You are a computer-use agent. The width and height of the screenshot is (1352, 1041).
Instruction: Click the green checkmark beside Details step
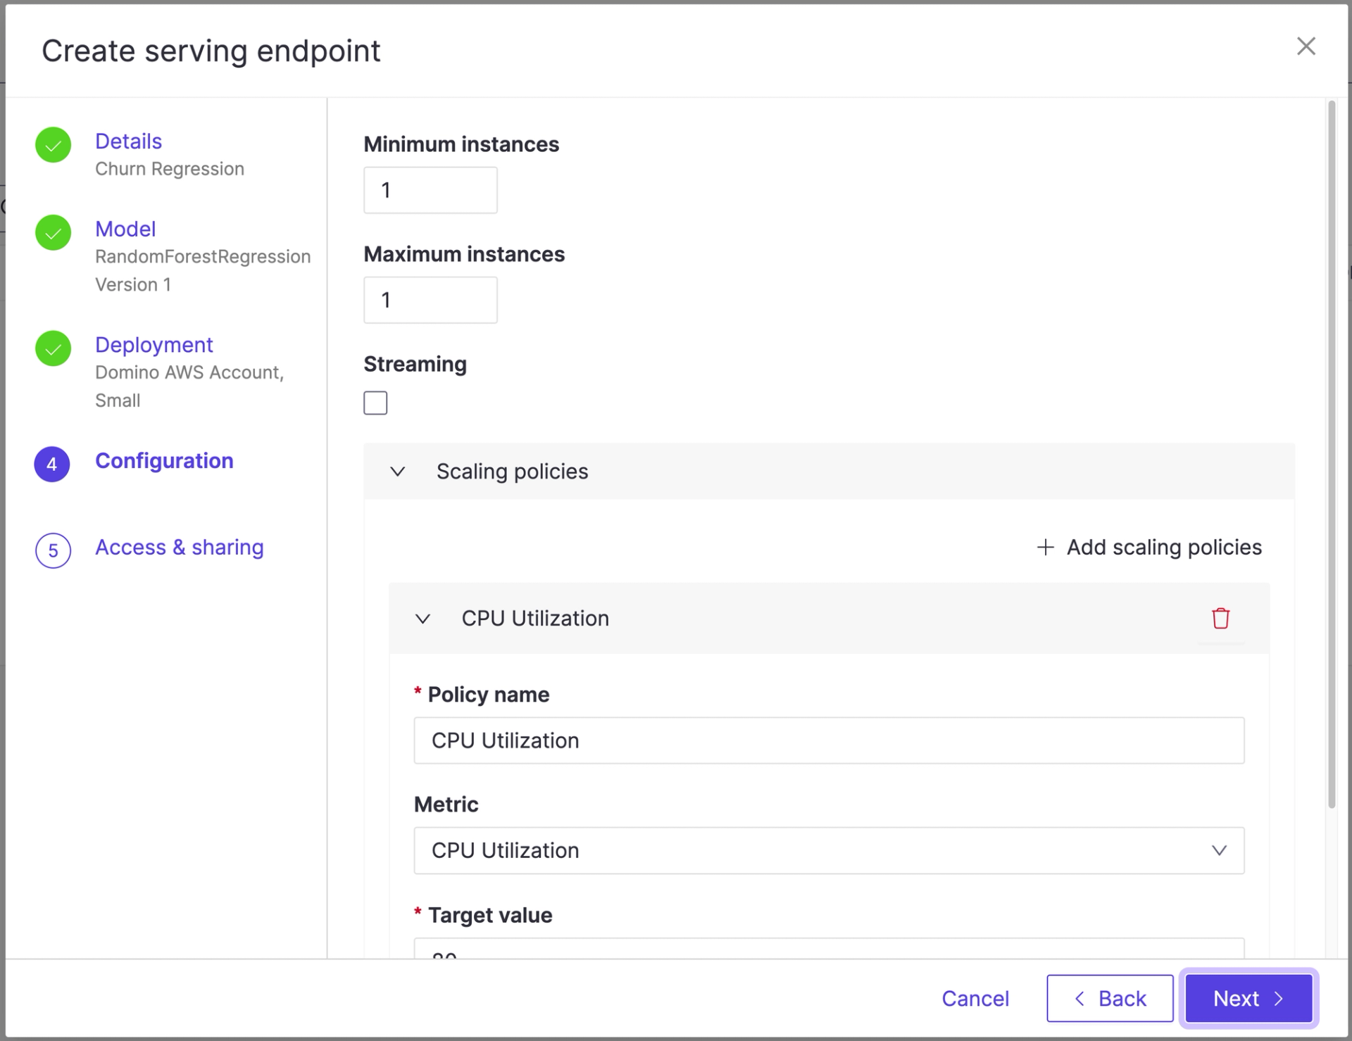pyautogui.click(x=54, y=145)
